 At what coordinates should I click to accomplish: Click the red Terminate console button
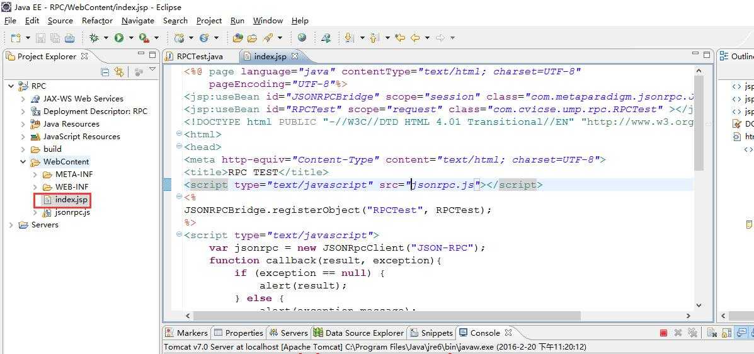[x=663, y=333]
